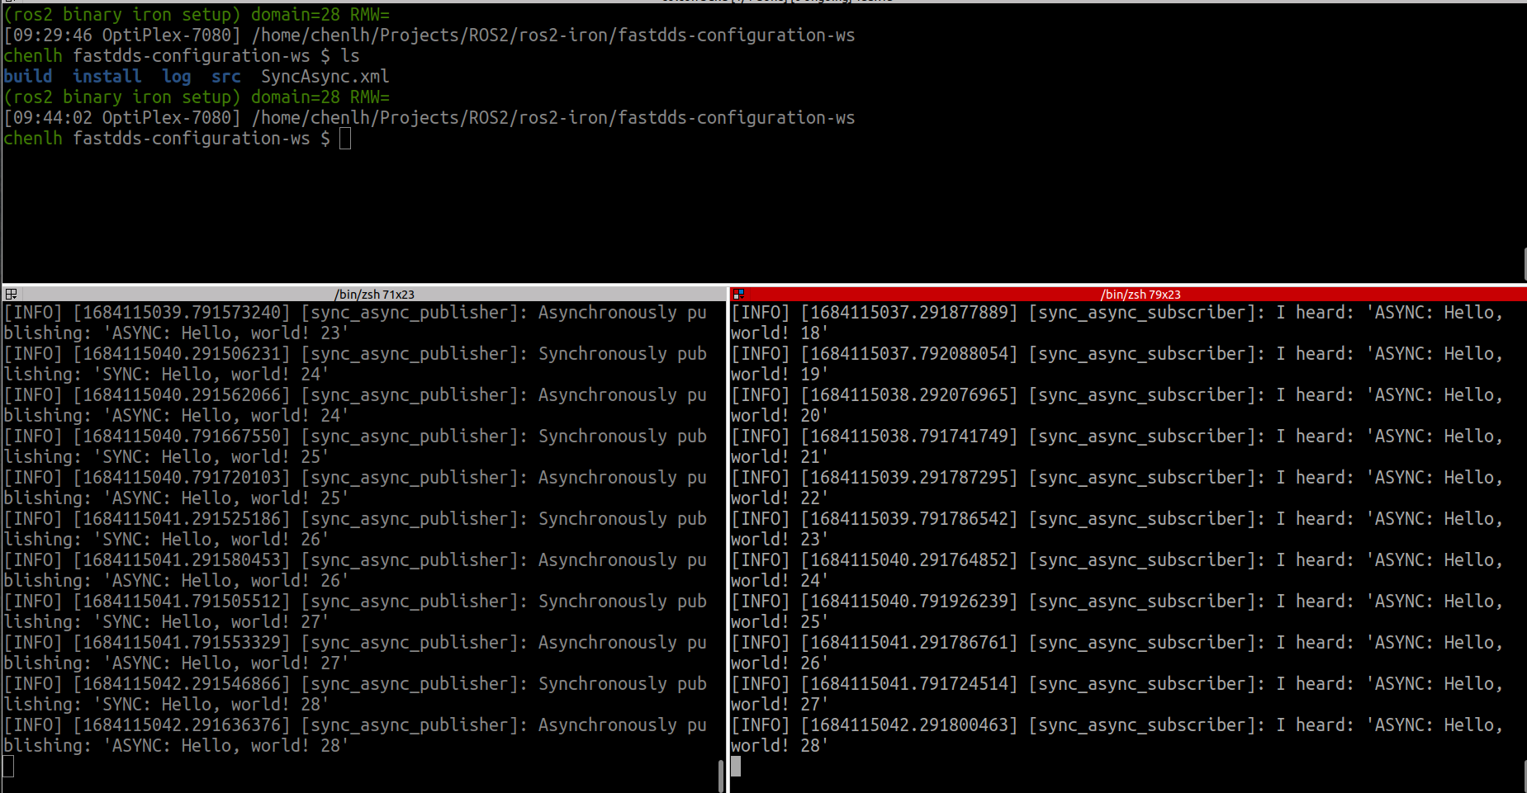This screenshot has width=1527, height=793.
Task: Click the 'install' directory name in ls output
Action: click(107, 77)
